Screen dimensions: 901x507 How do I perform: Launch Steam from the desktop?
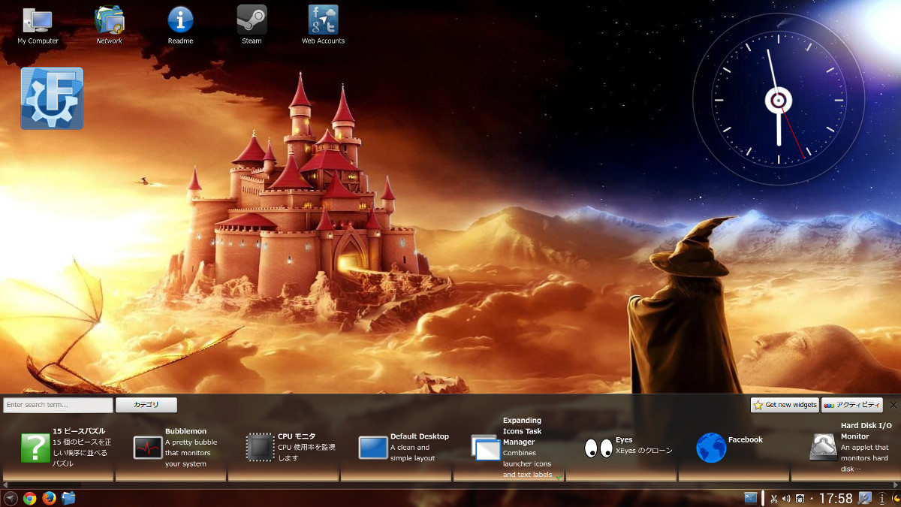[252, 25]
